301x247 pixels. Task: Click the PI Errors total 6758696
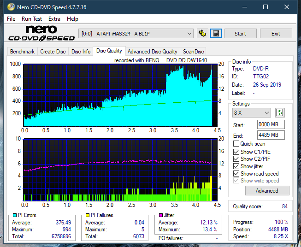pyautogui.click(x=61, y=236)
